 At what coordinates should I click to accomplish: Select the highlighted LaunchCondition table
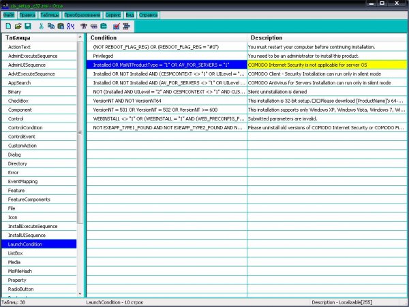pyautogui.click(x=39, y=244)
